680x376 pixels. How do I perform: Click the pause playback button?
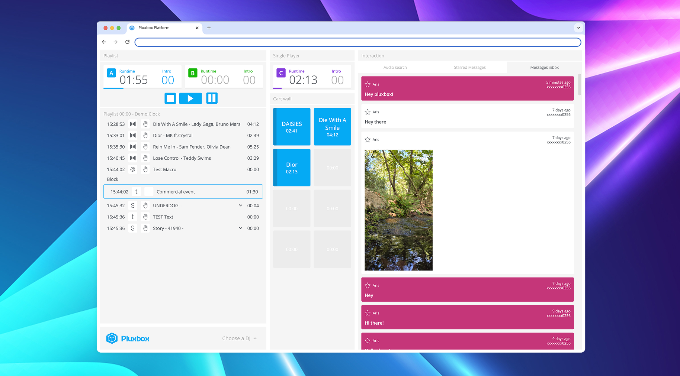pos(212,98)
